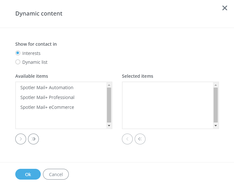Select the Interests radio option
234x185 pixels.
pos(18,53)
